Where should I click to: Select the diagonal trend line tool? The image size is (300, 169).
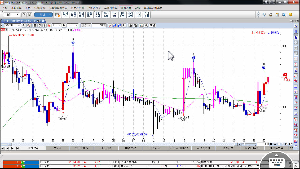point(296,76)
